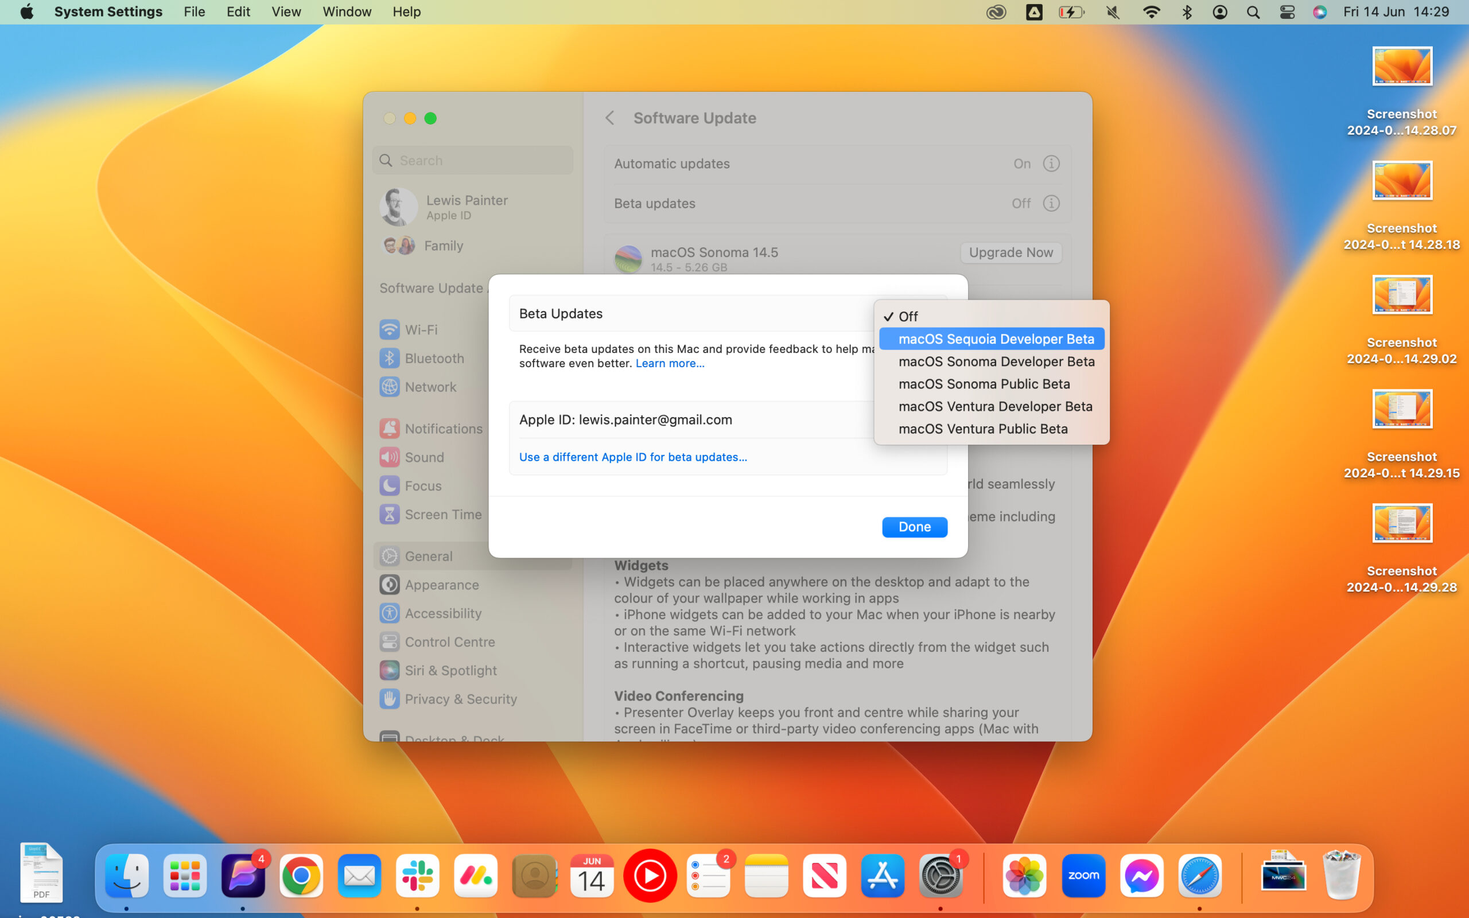Select the Off beta updates option
Screen dimensions: 1469x918
click(909, 316)
